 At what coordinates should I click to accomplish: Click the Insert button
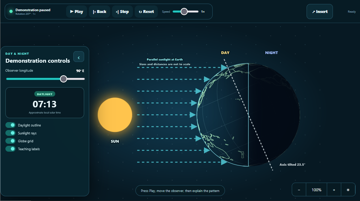pyautogui.click(x=320, y=12)
